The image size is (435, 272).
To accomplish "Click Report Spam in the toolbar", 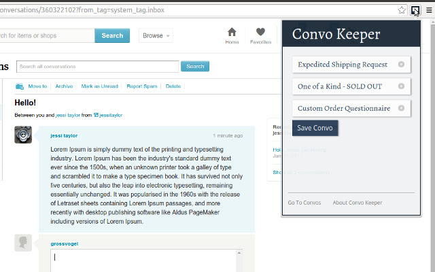I will point(141,86).
